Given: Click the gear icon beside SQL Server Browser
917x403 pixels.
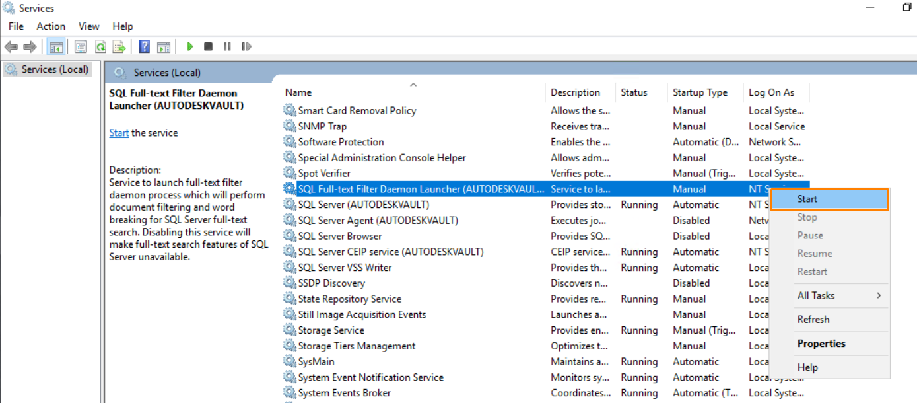Looking at the screenshot, I should coord(290,236).
